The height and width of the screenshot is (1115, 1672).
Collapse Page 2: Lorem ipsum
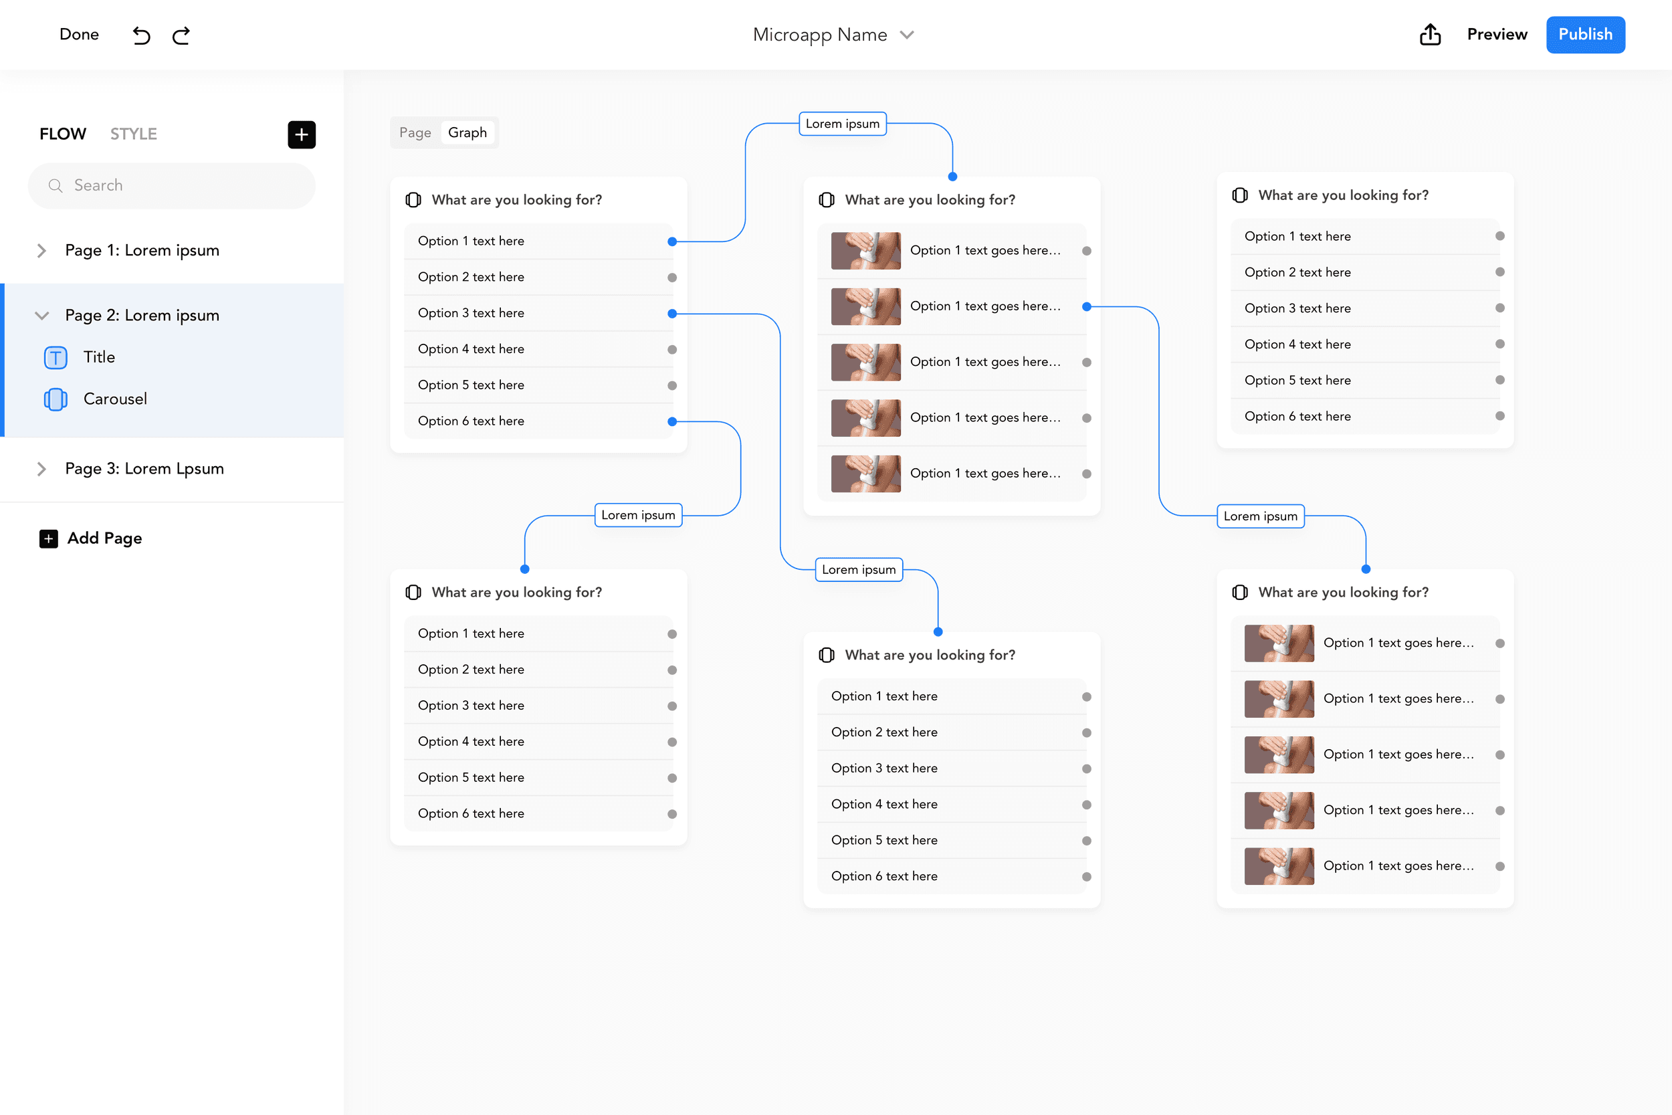pos(41,315)
